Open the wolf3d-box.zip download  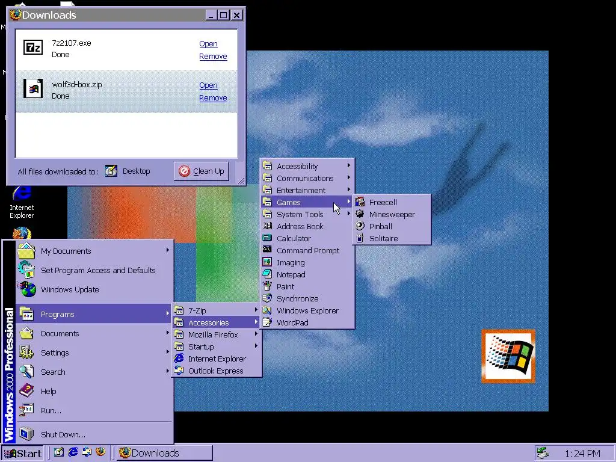tap(208, 85)
